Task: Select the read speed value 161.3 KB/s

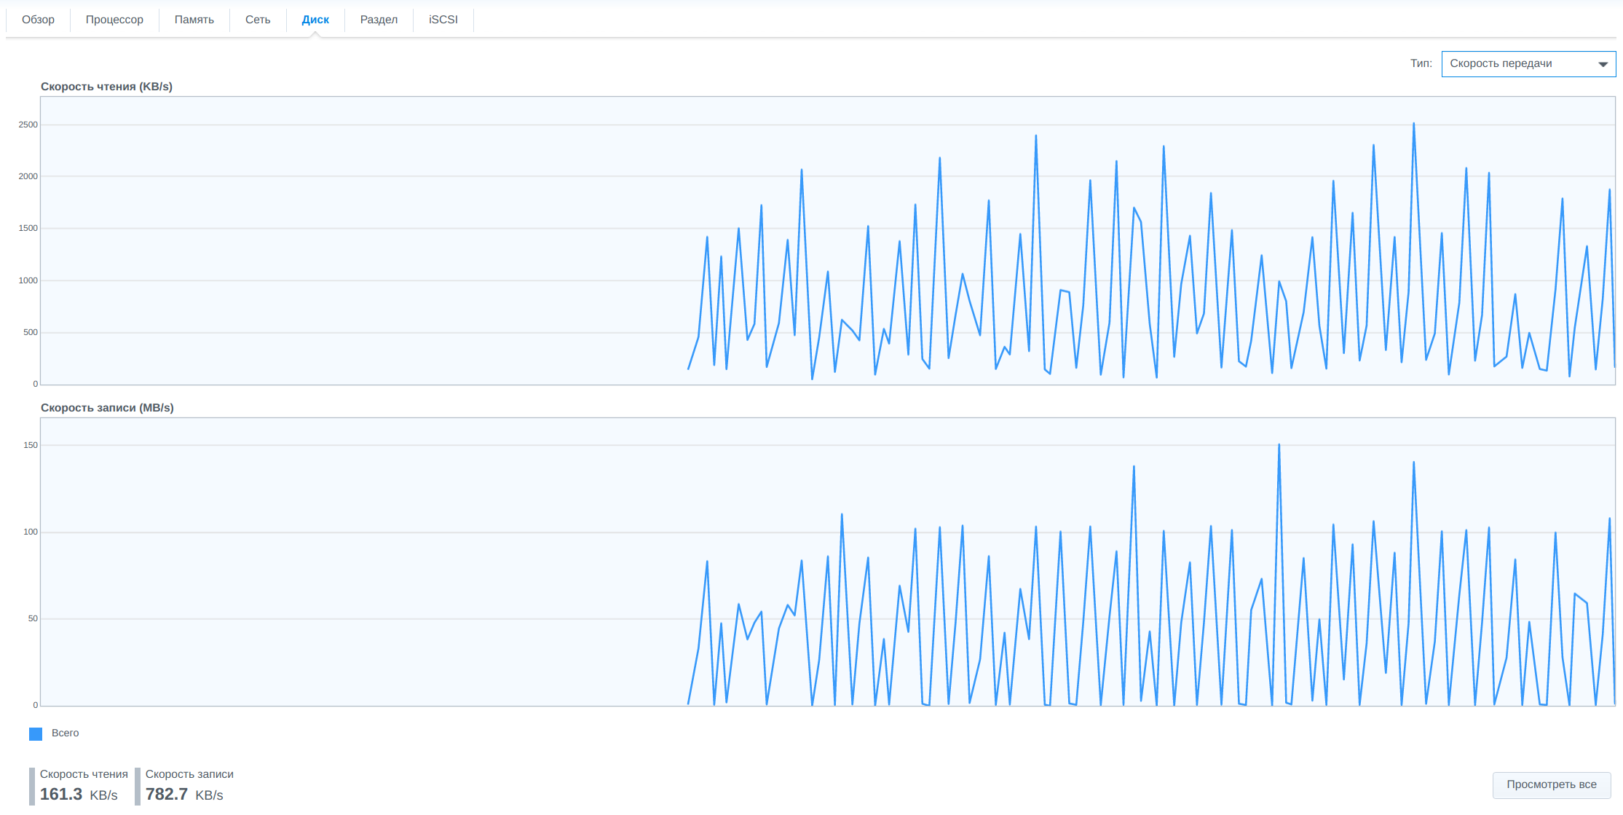Action: click(x=79, y=795)
